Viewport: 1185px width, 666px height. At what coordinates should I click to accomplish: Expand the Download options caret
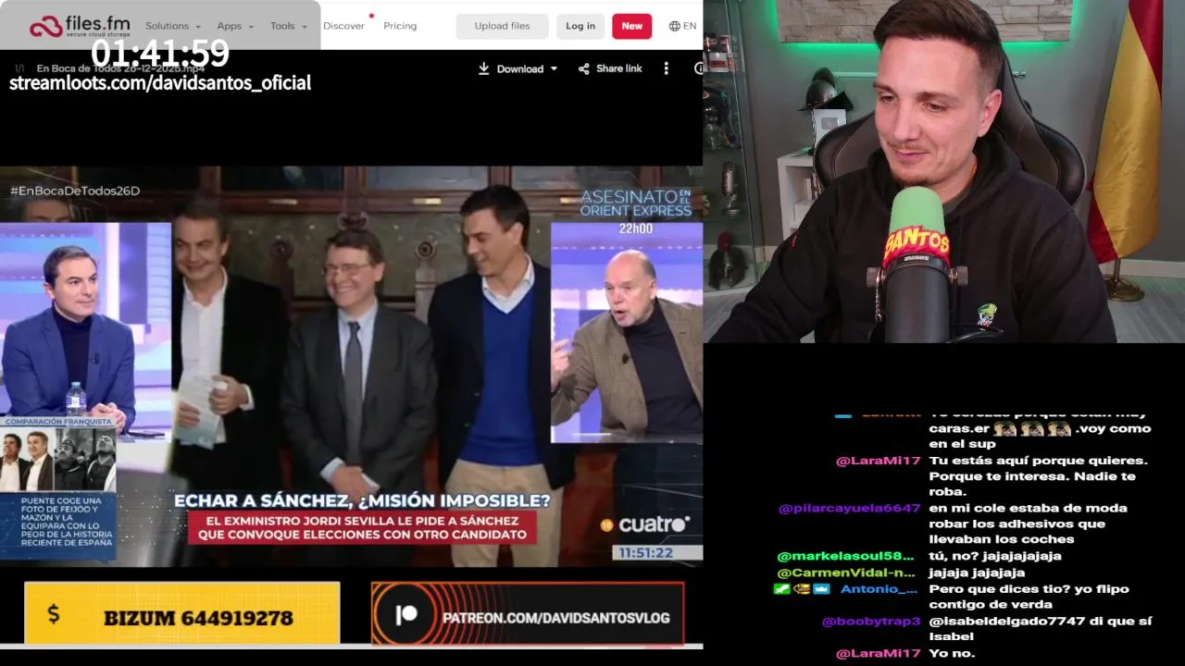554,68
